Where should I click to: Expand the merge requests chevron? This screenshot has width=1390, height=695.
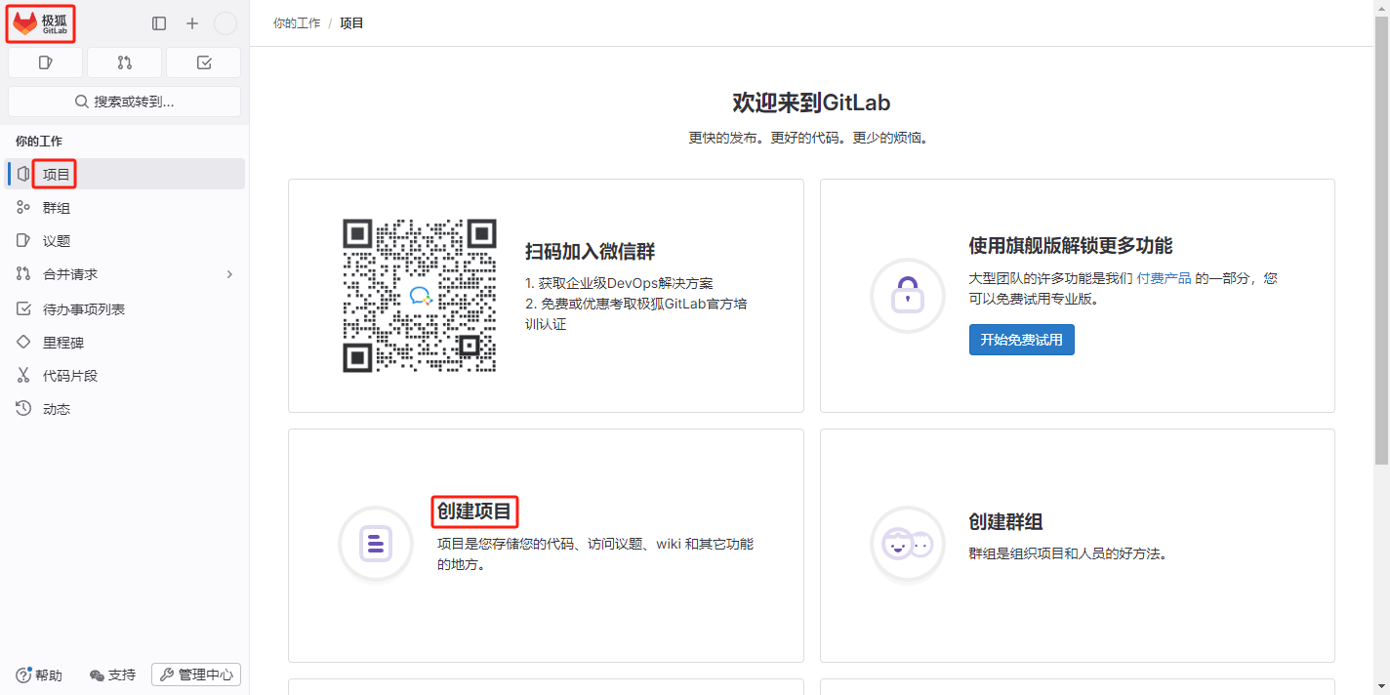tap(229, 274)
